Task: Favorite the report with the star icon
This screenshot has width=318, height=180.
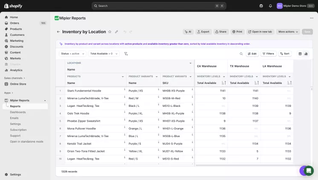Action: pos(110,32)
